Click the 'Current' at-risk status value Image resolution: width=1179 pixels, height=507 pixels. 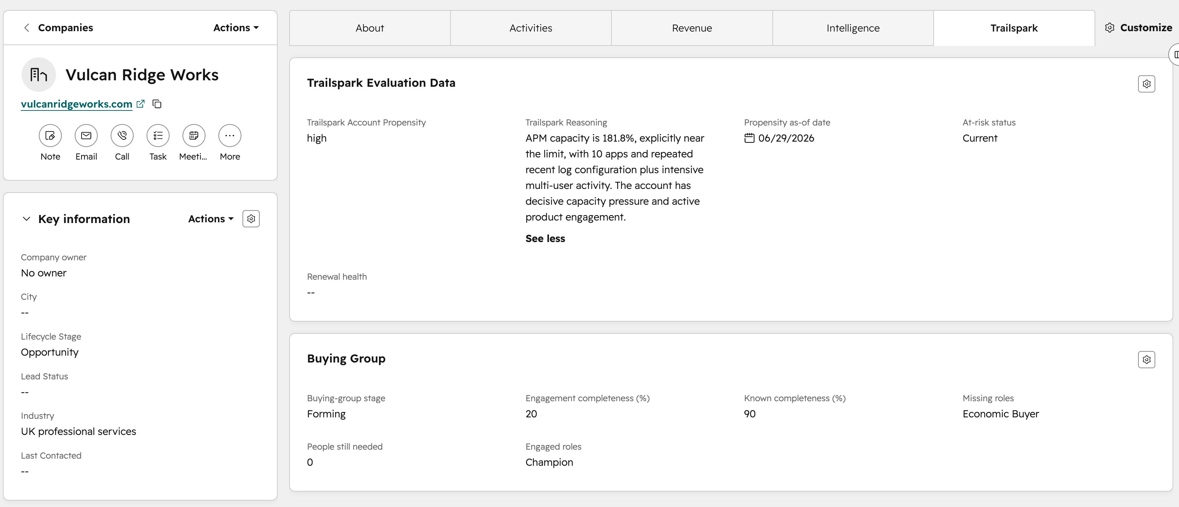980,138
